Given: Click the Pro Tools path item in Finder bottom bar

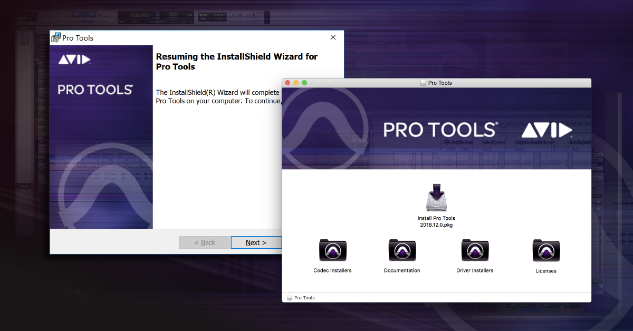Looking at the screenshot, I should coord(301,298).
